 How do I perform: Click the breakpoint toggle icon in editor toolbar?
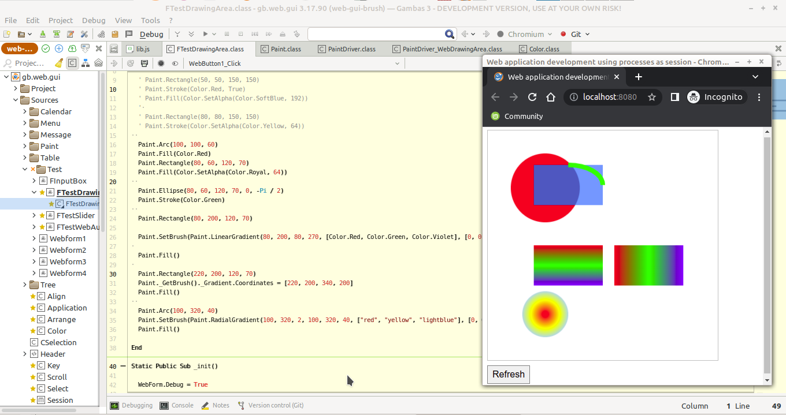[161, 63]
